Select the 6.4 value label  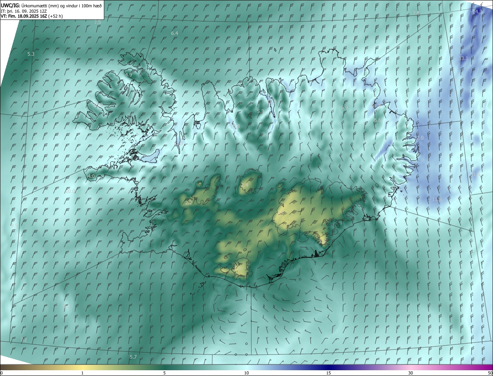174,33
